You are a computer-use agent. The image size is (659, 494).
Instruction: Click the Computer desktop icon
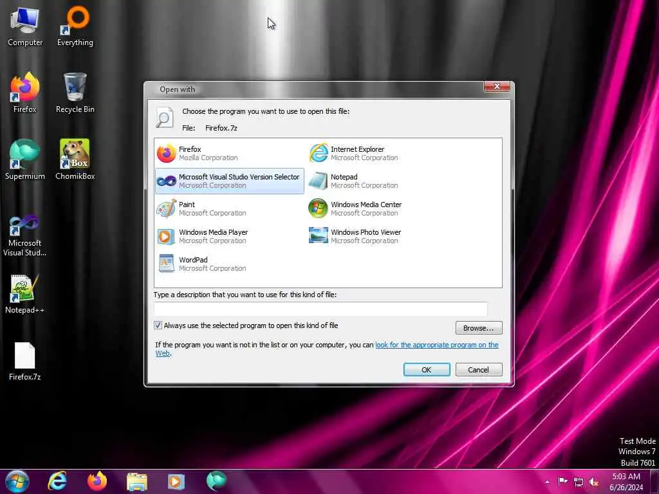pyautogui.click(x=25, y=27)
